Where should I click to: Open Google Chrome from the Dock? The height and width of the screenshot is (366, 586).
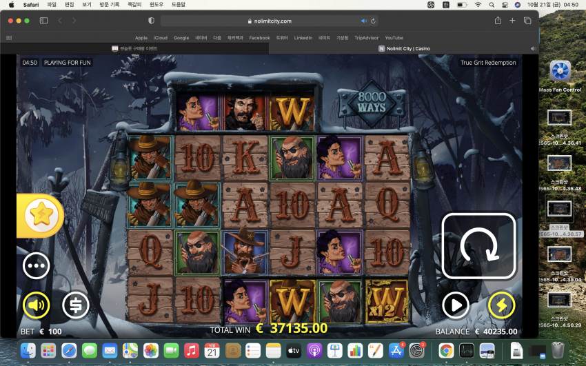tap(446, 351)
